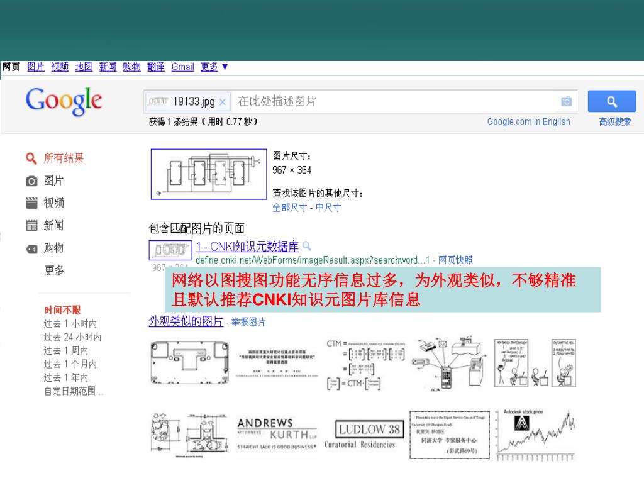Filter to 过去 1 个月内
The width and height of the screenshot is (644, 483).
(x=70, y=364)
